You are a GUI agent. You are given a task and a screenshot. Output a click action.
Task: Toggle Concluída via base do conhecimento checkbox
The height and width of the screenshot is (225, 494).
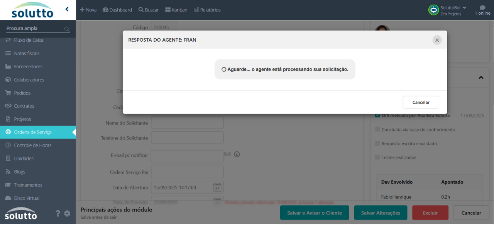coord(377,129)
